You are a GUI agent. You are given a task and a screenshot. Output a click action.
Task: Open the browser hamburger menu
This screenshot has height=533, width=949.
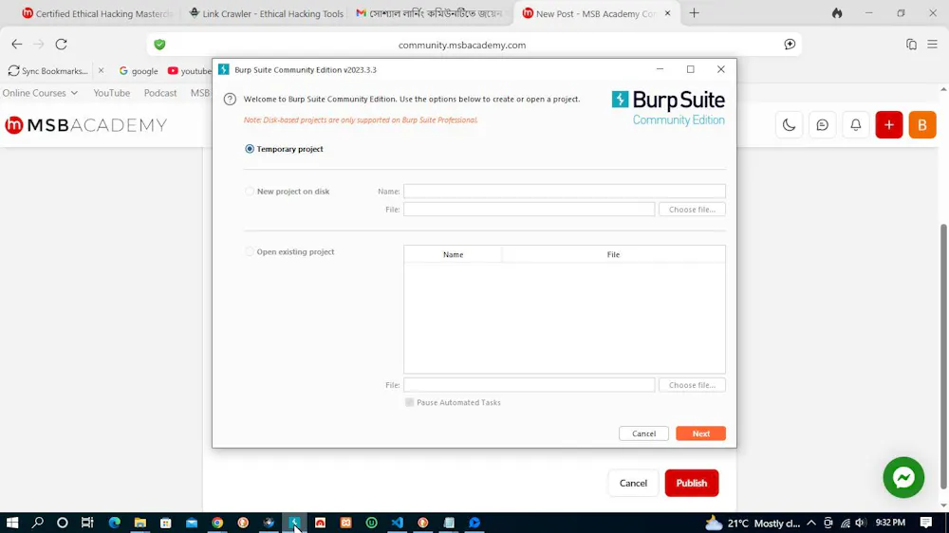(932, 45)
